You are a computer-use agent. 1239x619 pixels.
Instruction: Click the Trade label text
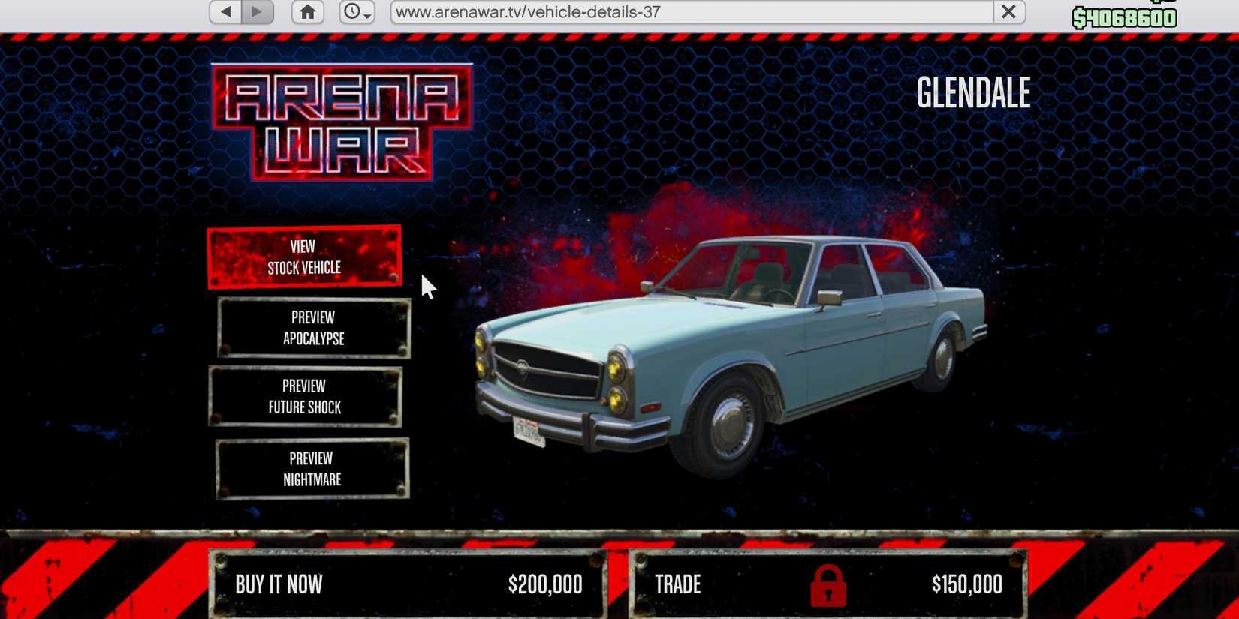tap(677, 585)
